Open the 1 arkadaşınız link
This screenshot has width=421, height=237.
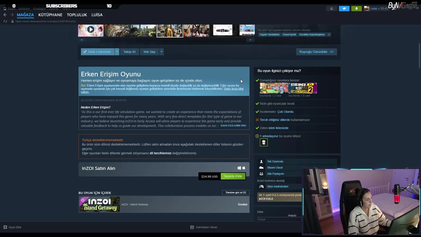(x=269, y=136)
